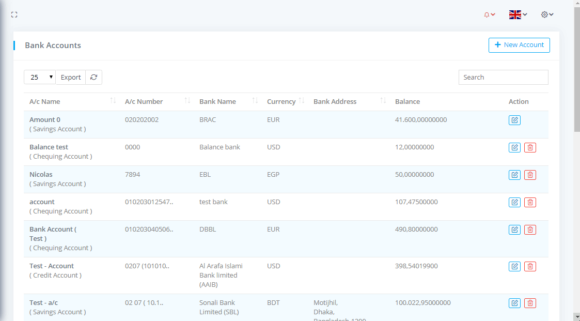The width and height of the screenshot is (580, 321).
Task: Delete the test bank account row
Action: 530,203
